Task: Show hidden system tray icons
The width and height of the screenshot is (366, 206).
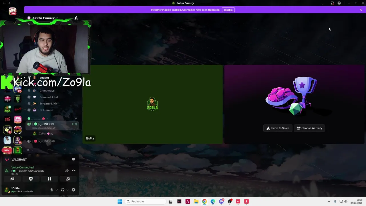Action: tap(329, 201)
